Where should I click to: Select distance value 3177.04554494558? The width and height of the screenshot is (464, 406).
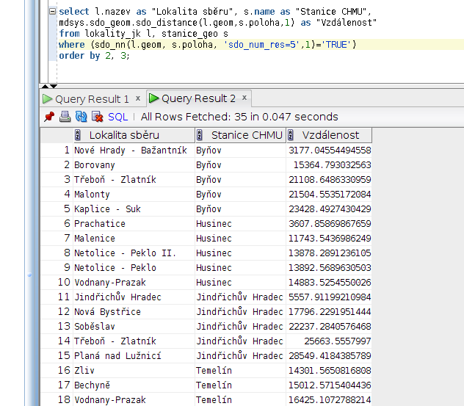tap(329, 151)
